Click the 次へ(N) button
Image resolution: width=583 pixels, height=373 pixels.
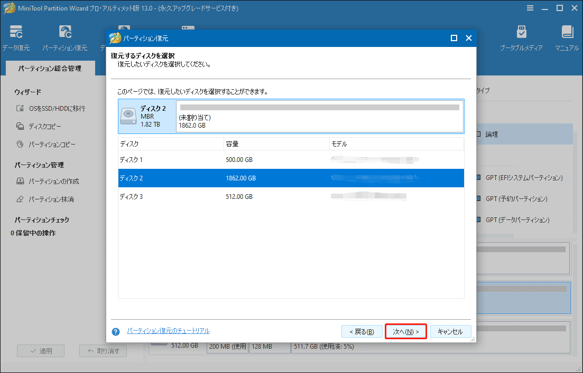[x=405, y=331]
